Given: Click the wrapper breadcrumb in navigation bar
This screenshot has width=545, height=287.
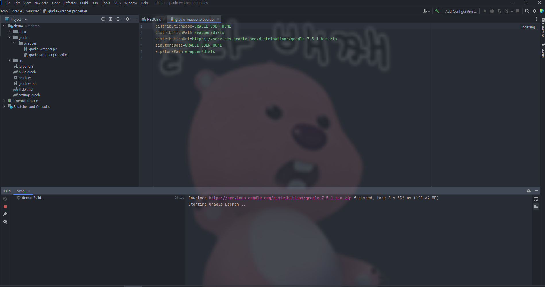Looking at the screenshot, I should (32, 11).
